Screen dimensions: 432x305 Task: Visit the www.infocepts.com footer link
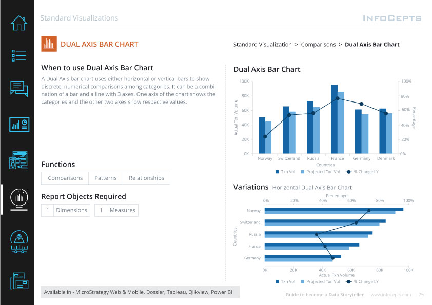pos(390,295)
